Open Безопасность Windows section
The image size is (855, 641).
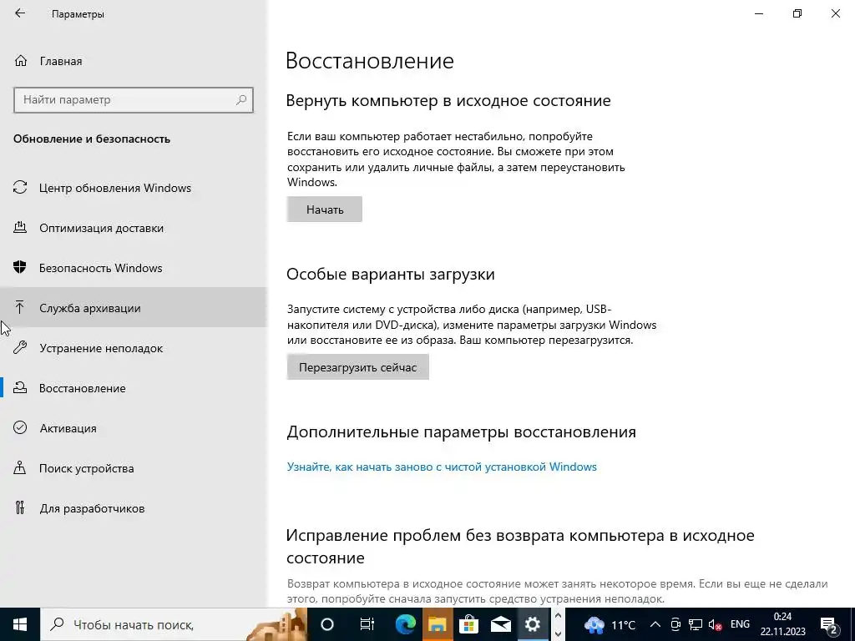point(134,268)
